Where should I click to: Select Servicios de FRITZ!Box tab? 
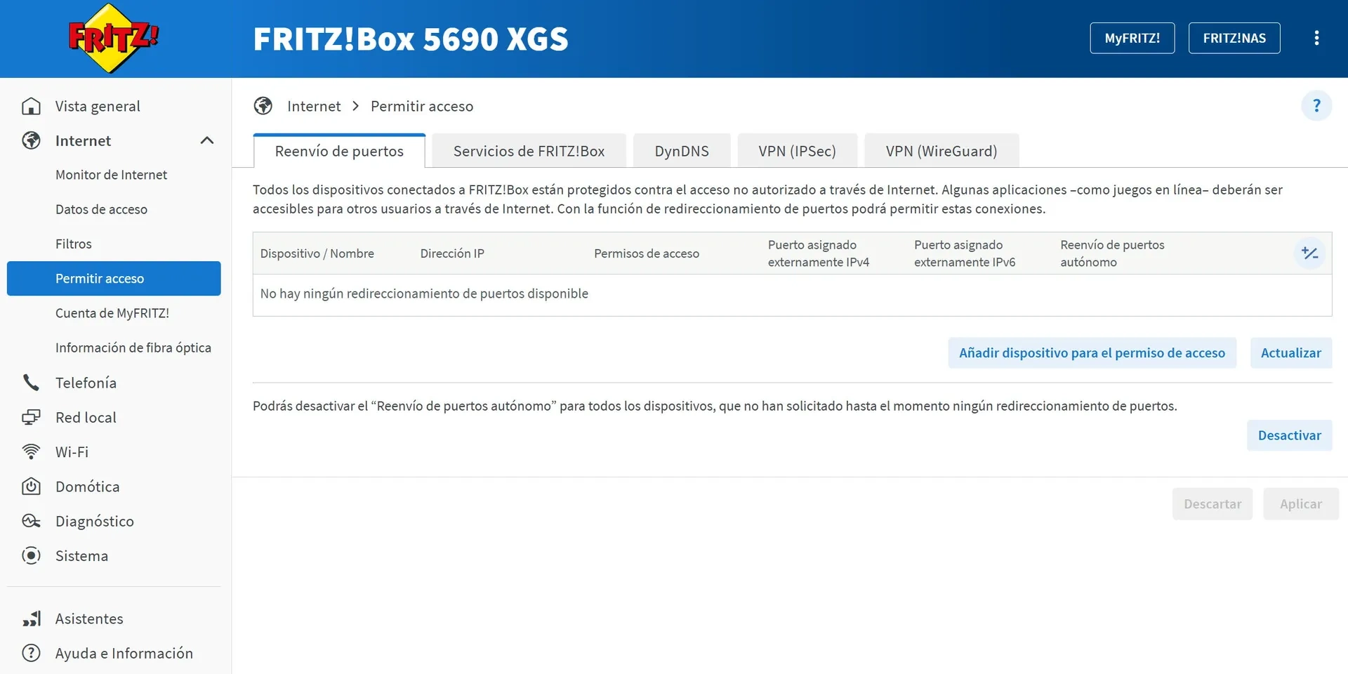pyautogui.click(x=529, y=151)
